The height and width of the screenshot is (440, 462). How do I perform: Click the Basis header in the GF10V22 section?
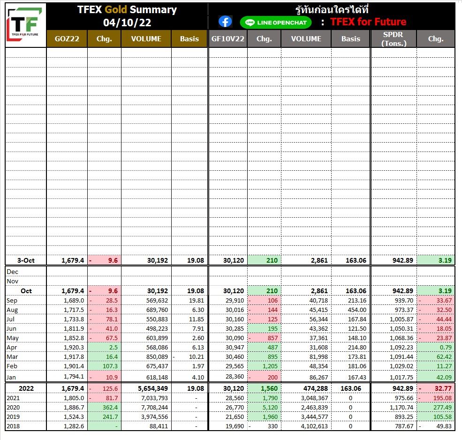click(x=351, y=38)
